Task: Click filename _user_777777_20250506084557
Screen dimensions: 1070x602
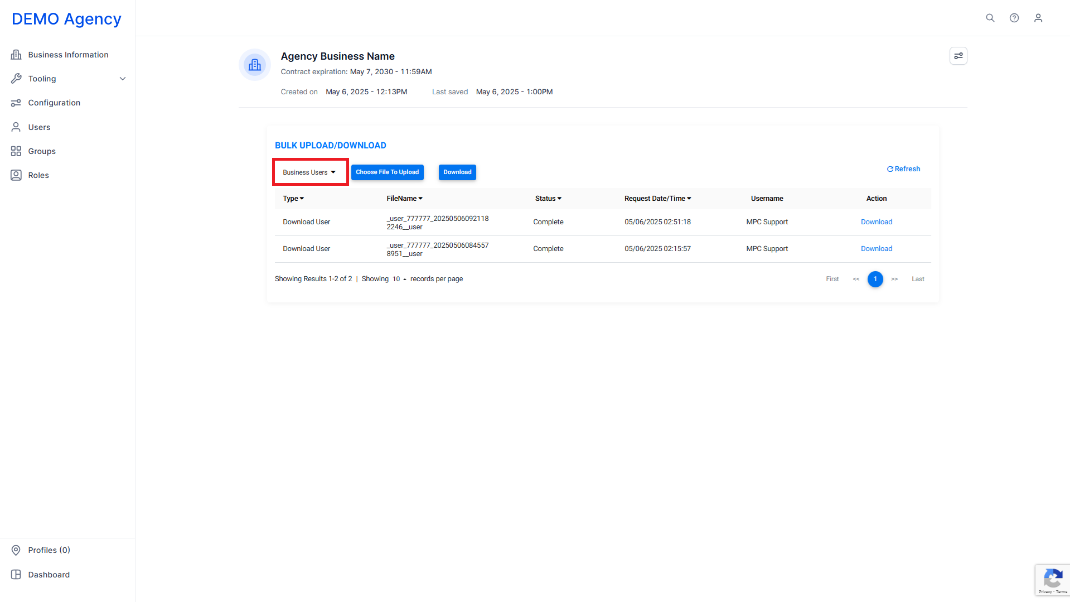Action: (x=438, y=249)
